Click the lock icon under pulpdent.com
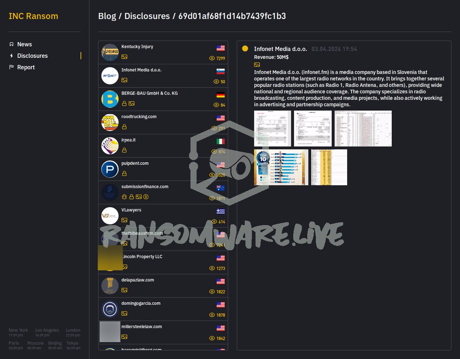Viewport: 460px width, 359px height. click(124, 173)
